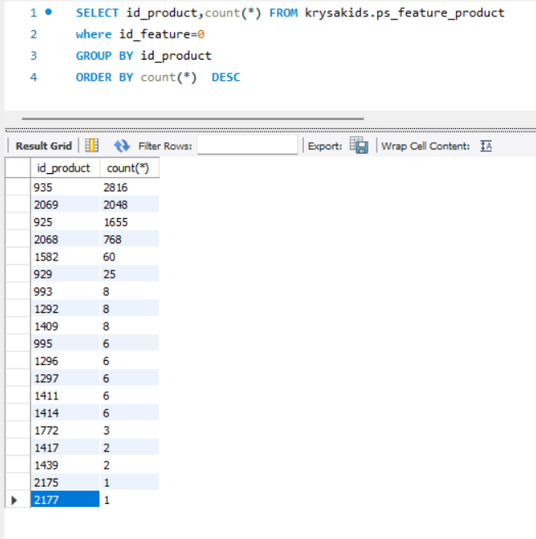Select cell id_product 2175
The image size is (536, 539).
tap(65, 483)
